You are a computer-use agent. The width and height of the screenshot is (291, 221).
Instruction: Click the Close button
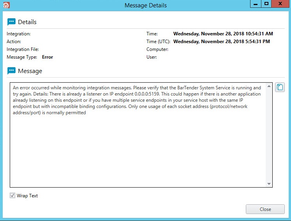265,209
